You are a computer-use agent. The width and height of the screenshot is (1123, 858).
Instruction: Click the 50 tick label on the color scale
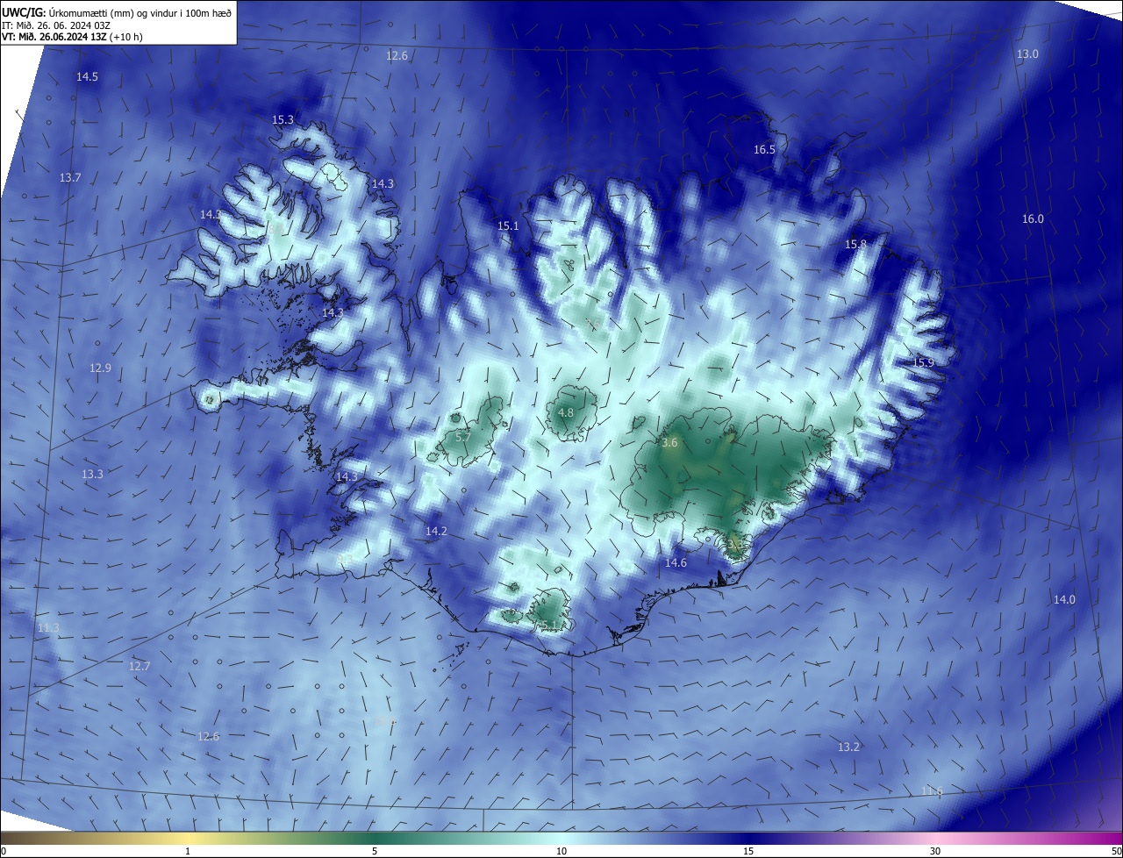[x=1116, y=851]
